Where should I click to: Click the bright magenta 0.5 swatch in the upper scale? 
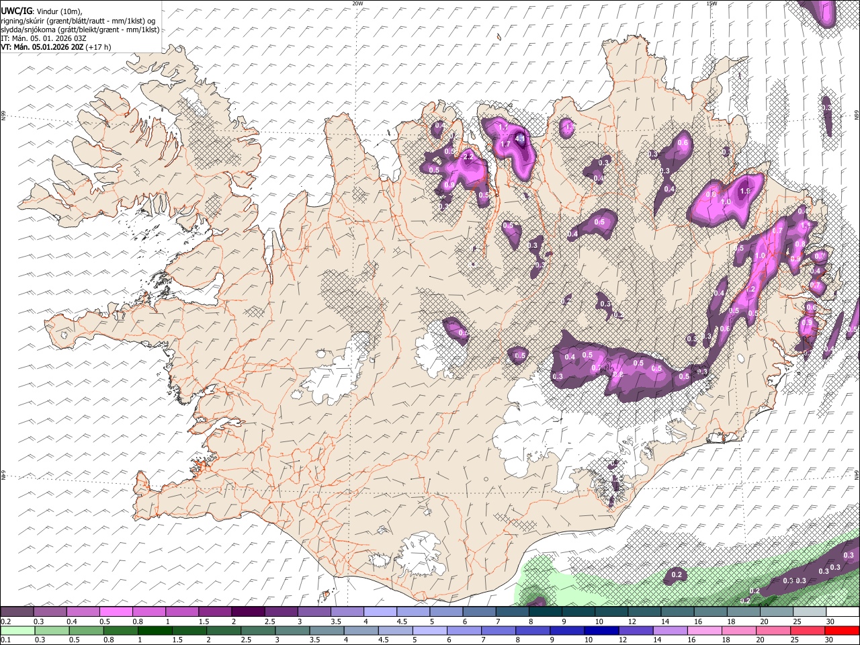coord(116,612)
